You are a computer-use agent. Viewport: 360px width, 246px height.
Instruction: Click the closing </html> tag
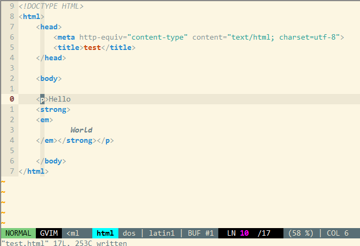tap(34, 172)
